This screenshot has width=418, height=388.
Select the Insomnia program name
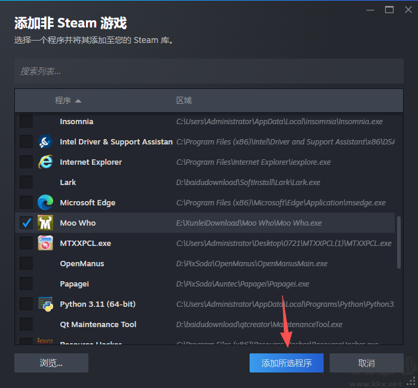76,122
